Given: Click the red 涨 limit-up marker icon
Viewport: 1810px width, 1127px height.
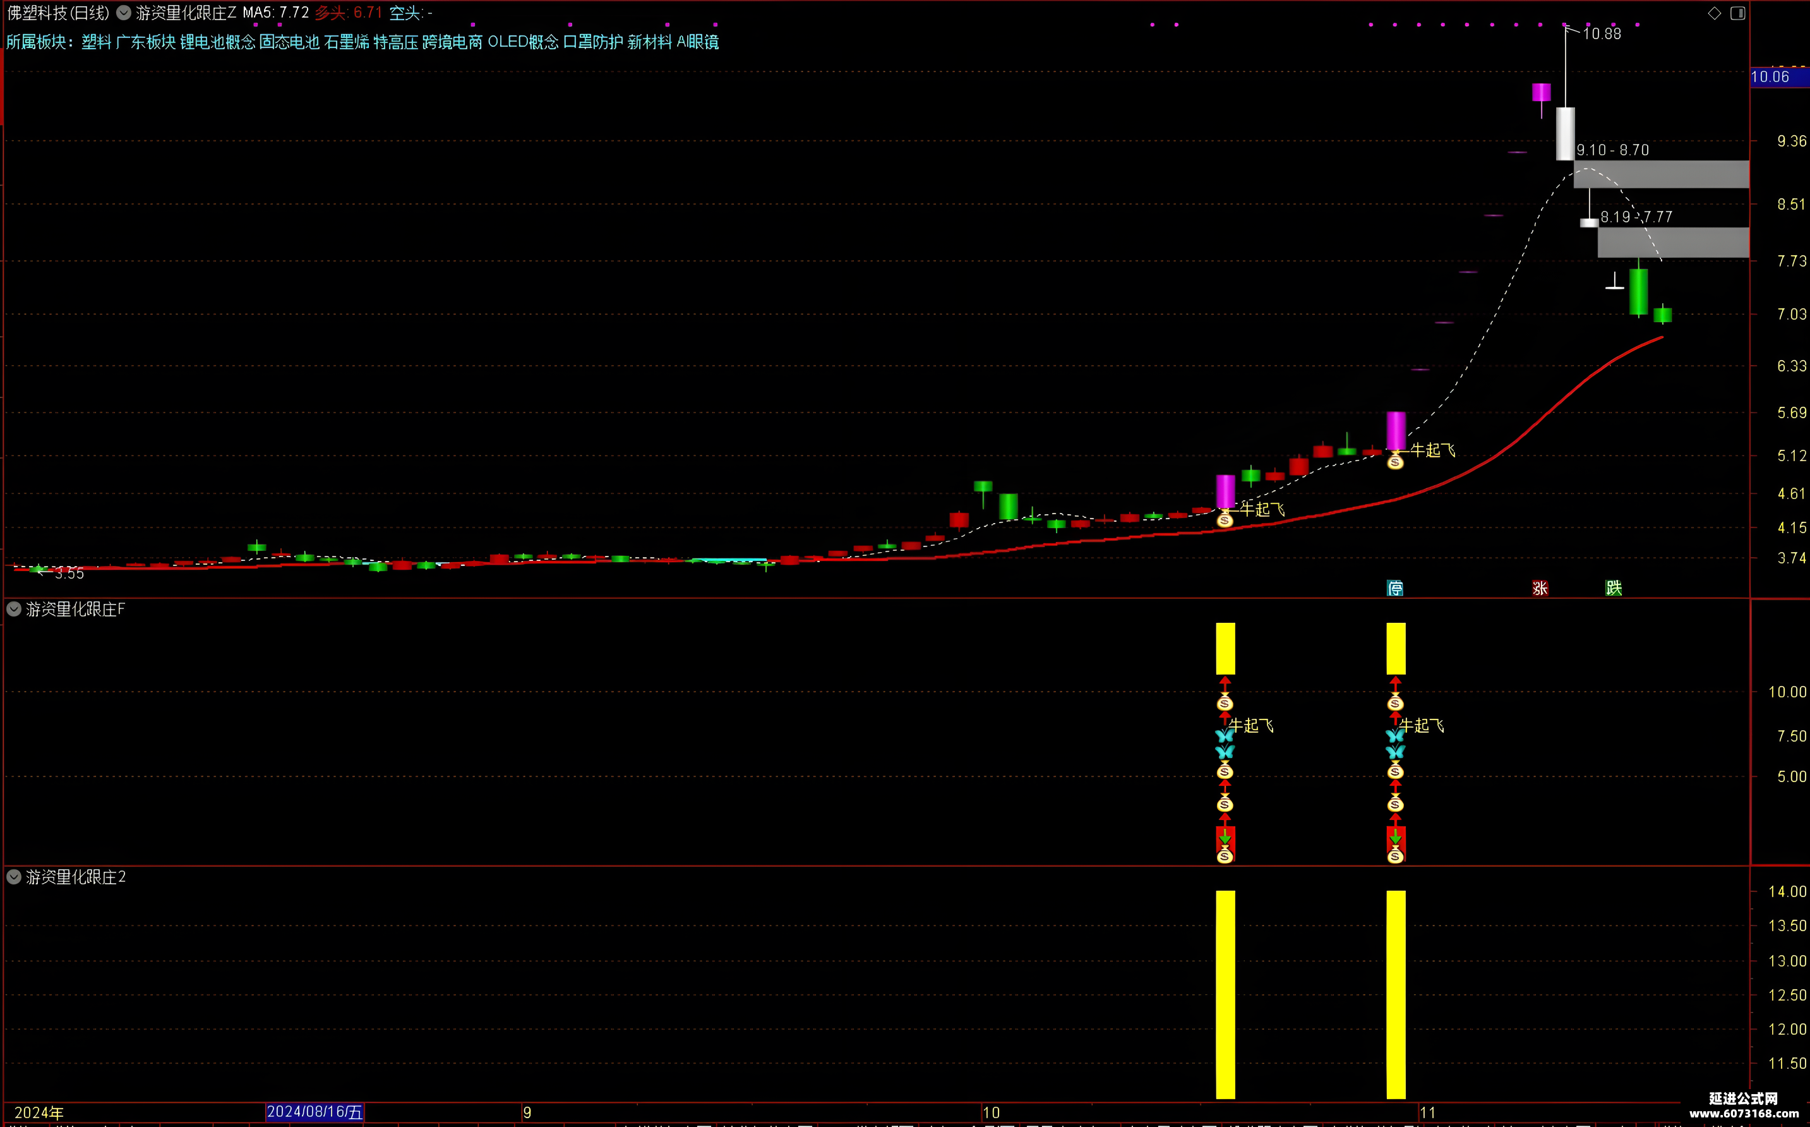Looking at the screenshot, I should [x=1540, y=588].
